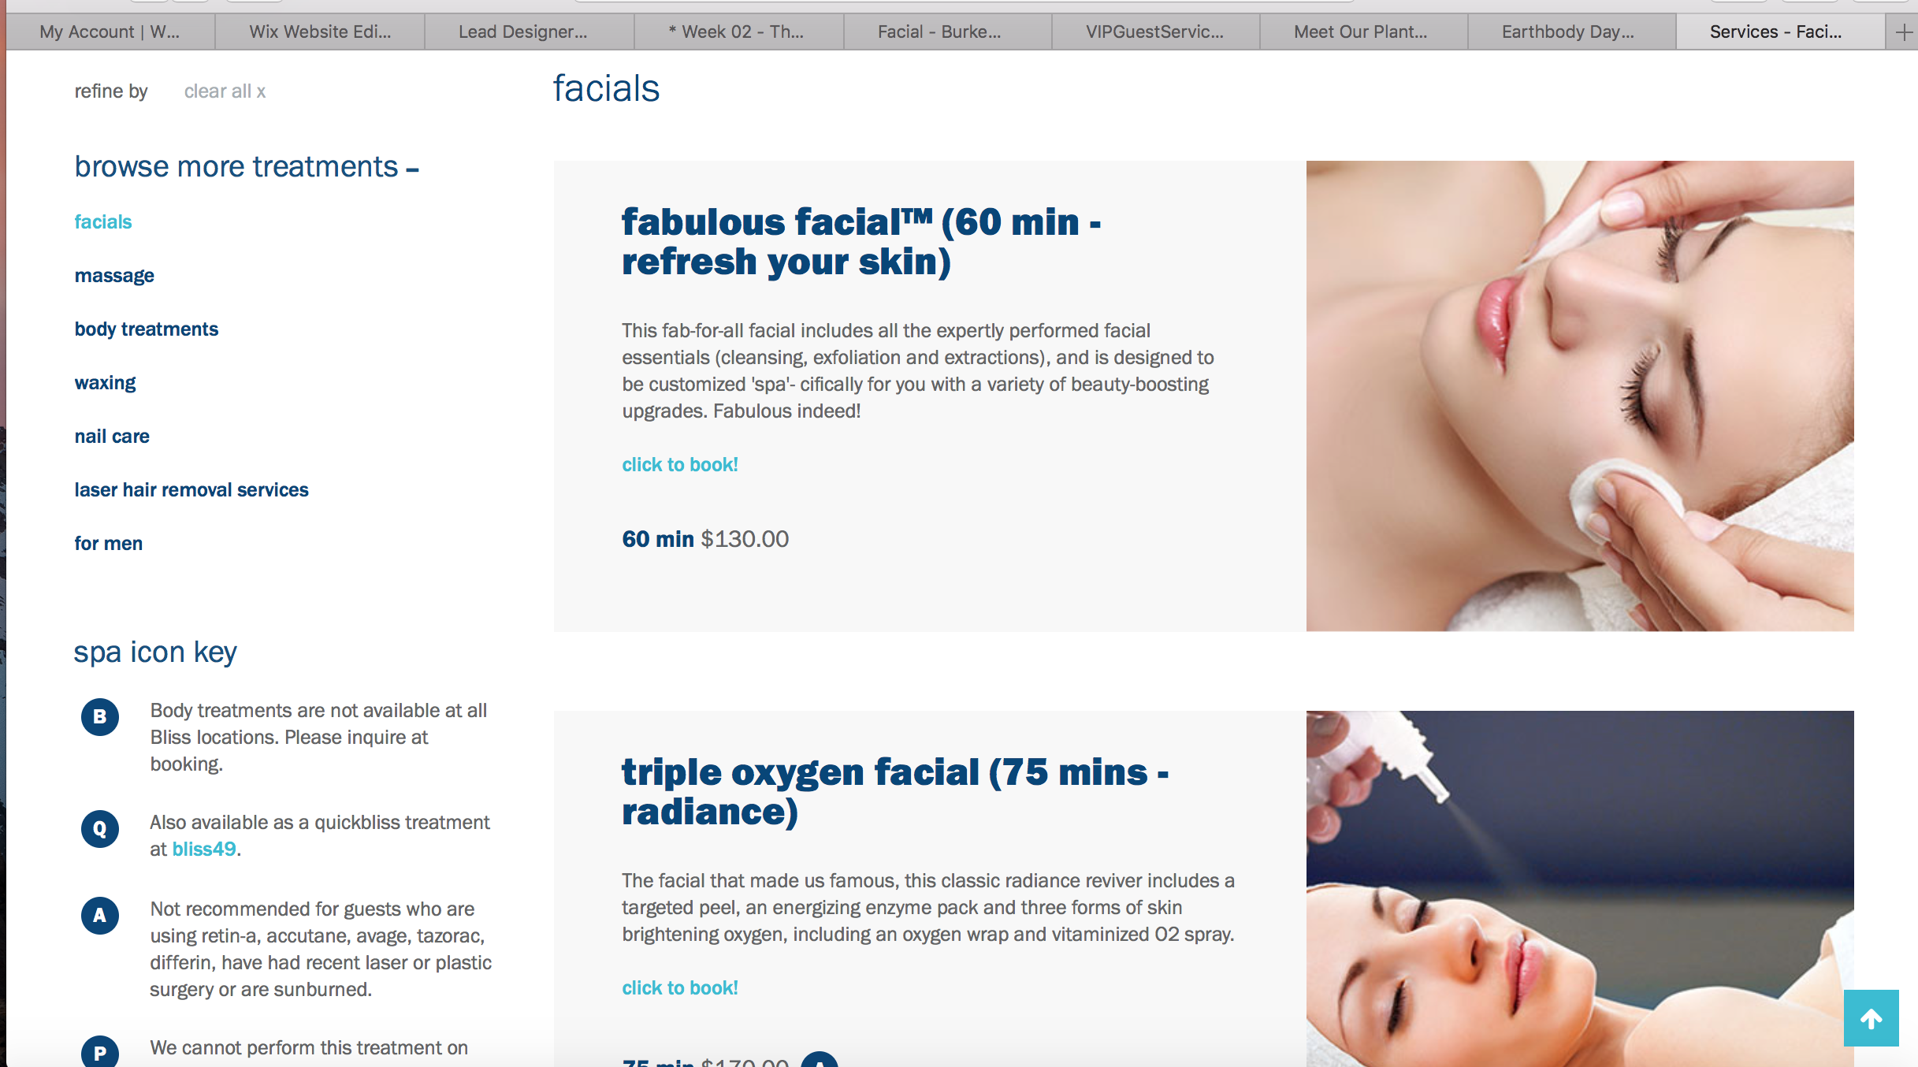
Task: Click the facials page heading
Action: (606, 88)
